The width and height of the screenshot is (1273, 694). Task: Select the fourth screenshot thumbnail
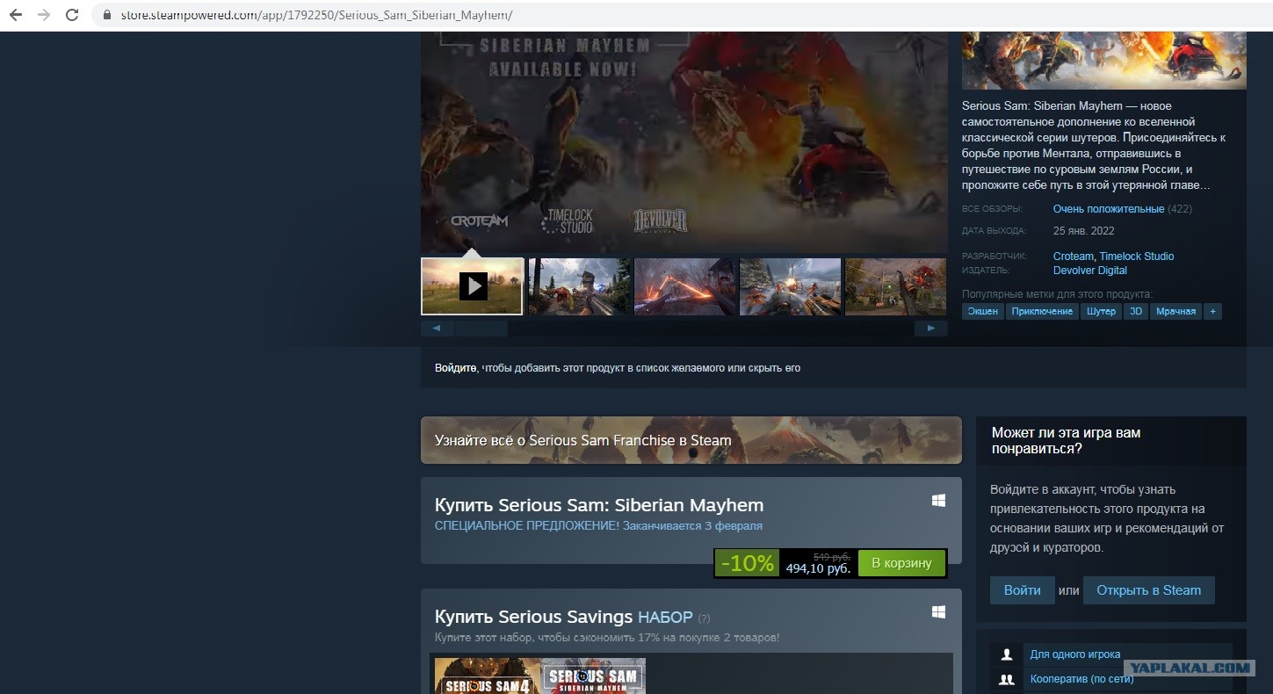791,286
